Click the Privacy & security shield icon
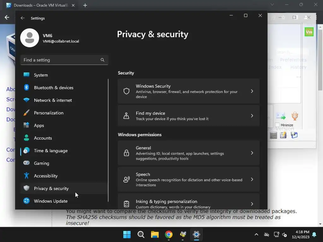Image resolution: width=323 pixels, height=242 pixels. click(x=26, y=188)
